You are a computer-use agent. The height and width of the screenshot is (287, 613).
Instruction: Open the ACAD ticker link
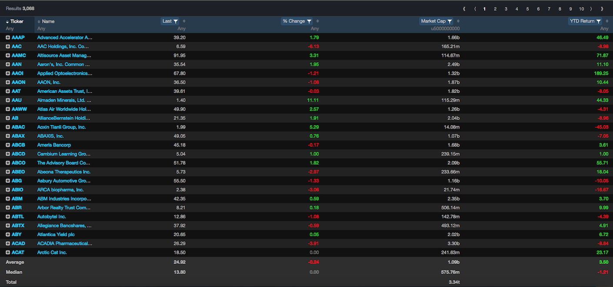click(x=18, y=243)
